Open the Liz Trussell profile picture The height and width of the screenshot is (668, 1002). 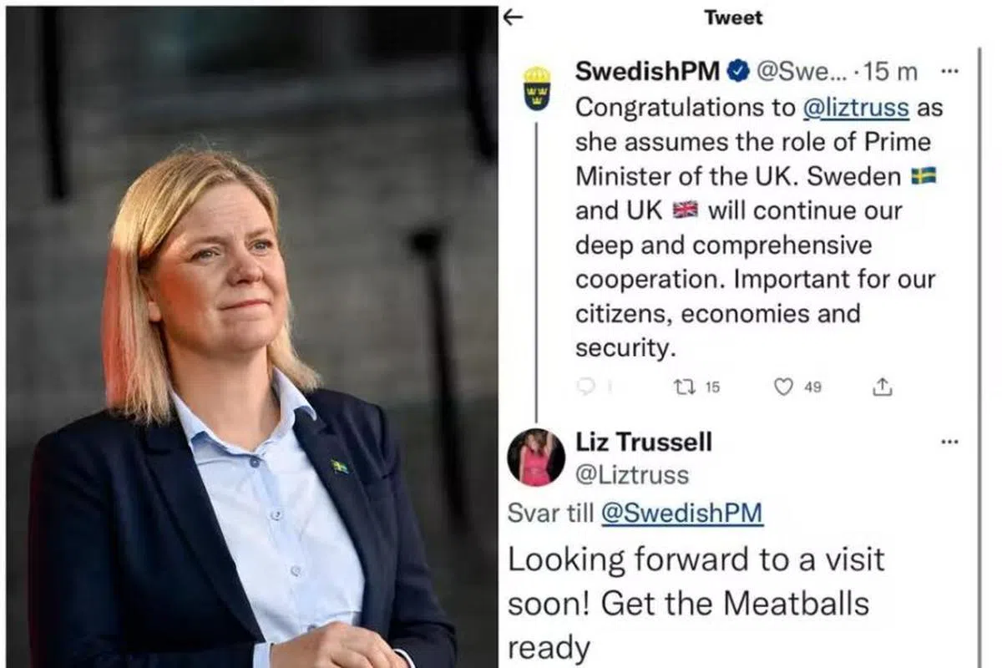(x=536, y=458)
